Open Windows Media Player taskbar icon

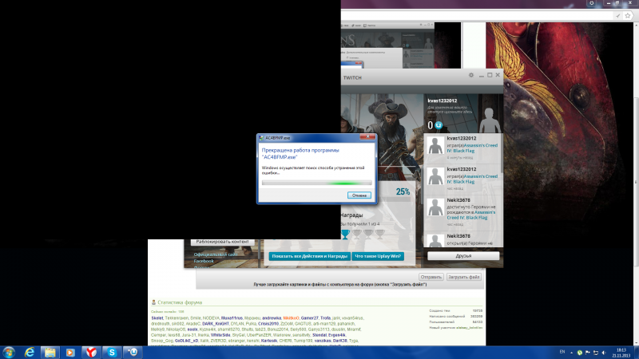[x=70, y=352]
